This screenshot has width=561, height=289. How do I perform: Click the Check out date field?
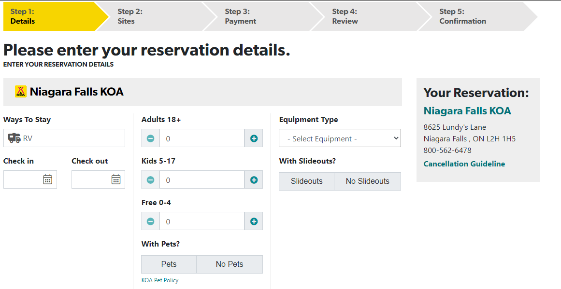99,179
